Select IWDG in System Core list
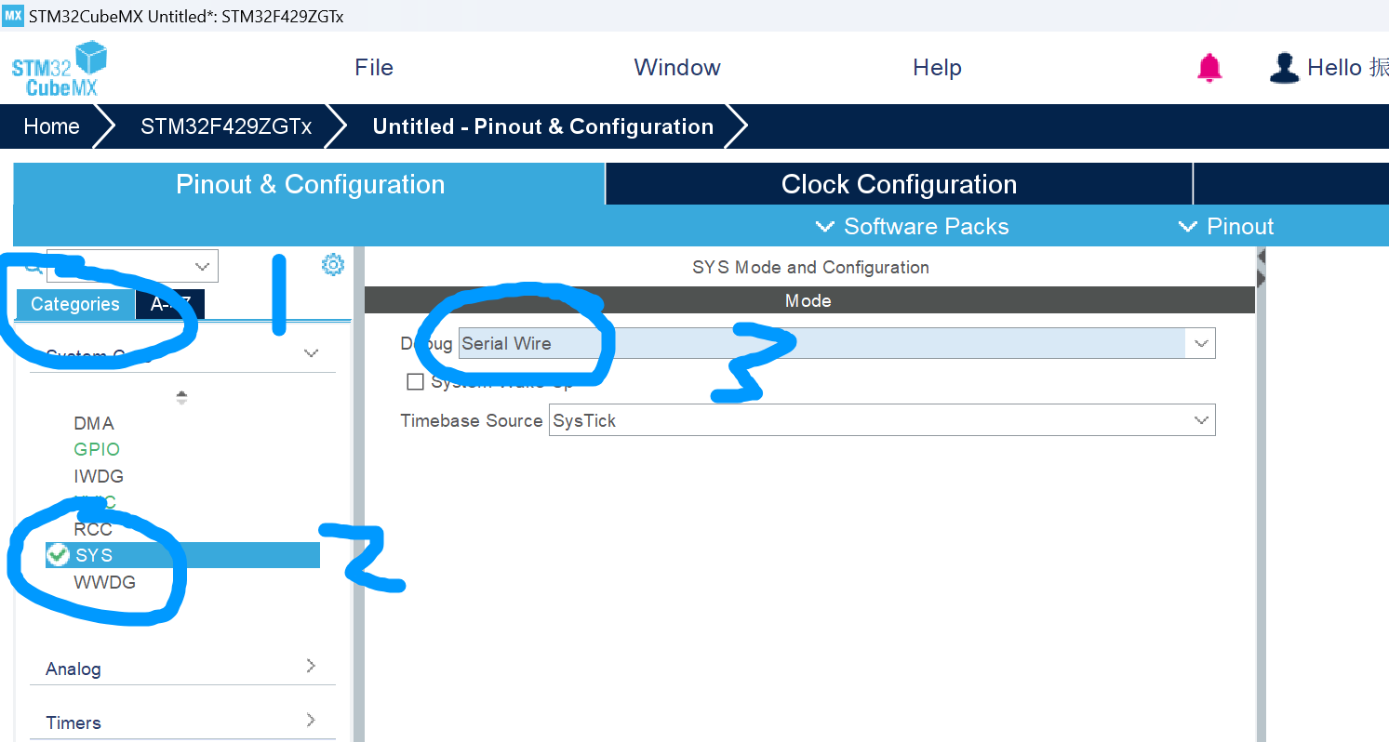1389x742 pixels. click(x=99, y=476)
